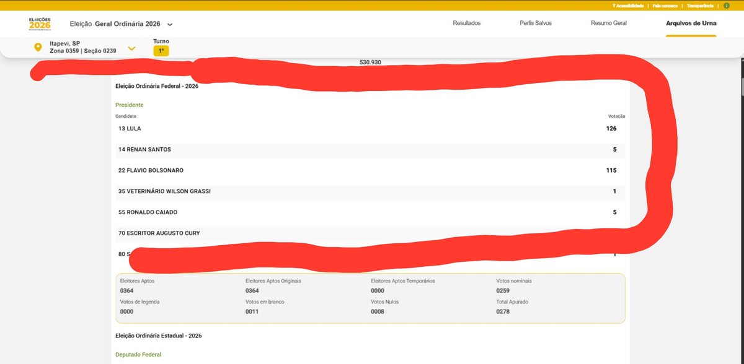Click Eleição Ordinária Estadual - 2026 heading
Image resolution: width=744 pixels, height=364 pixels.
point(159,336)
